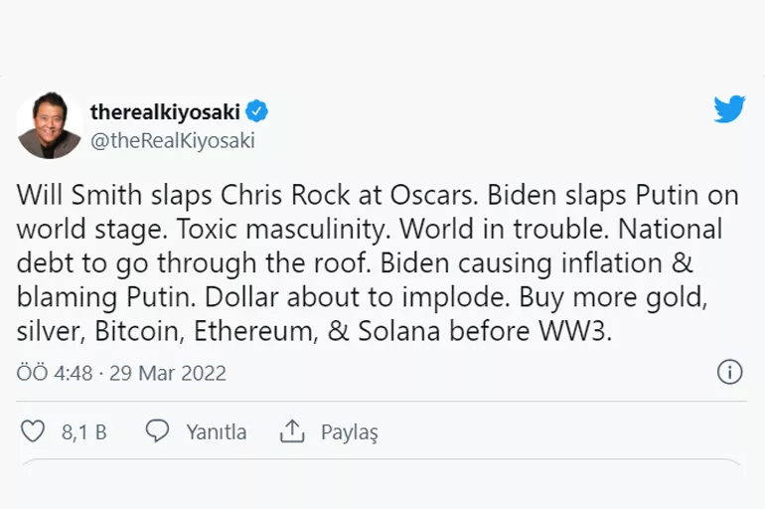Open the tweet info circle icon
This screenshot has height=509, width=765.
[729, 373]
